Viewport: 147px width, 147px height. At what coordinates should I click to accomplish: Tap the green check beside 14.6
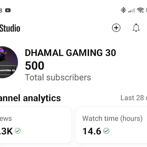106,131
